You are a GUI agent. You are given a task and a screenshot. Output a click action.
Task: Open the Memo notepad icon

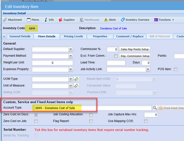[x=29, y=20]
